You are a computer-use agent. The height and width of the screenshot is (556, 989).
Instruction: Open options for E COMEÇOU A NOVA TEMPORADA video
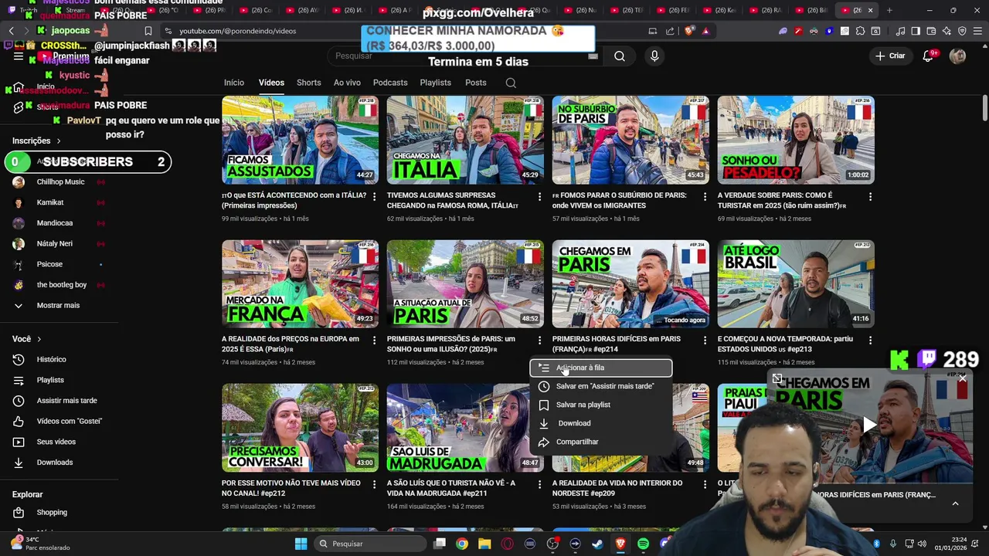(870, 341)
